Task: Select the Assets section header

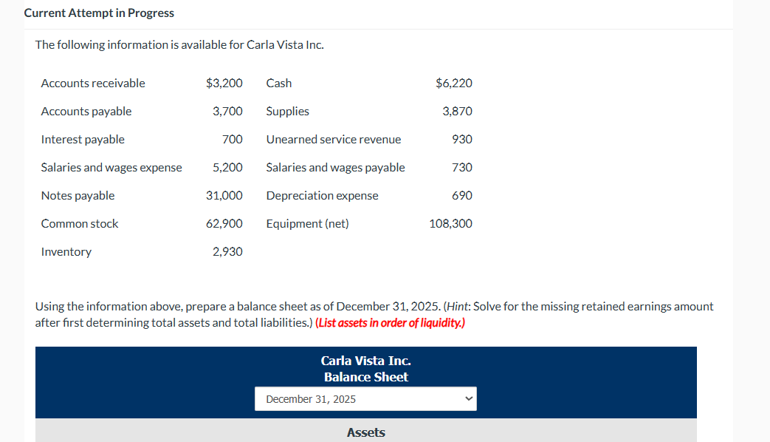Action: [x=365, y=432]
